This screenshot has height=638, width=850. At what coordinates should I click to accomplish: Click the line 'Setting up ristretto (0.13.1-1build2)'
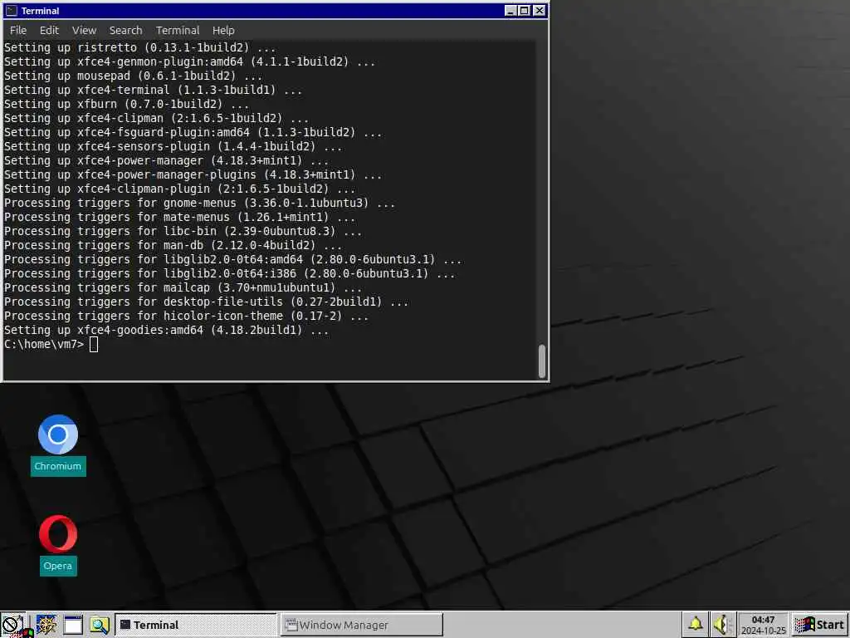click(x=139, y=47)
